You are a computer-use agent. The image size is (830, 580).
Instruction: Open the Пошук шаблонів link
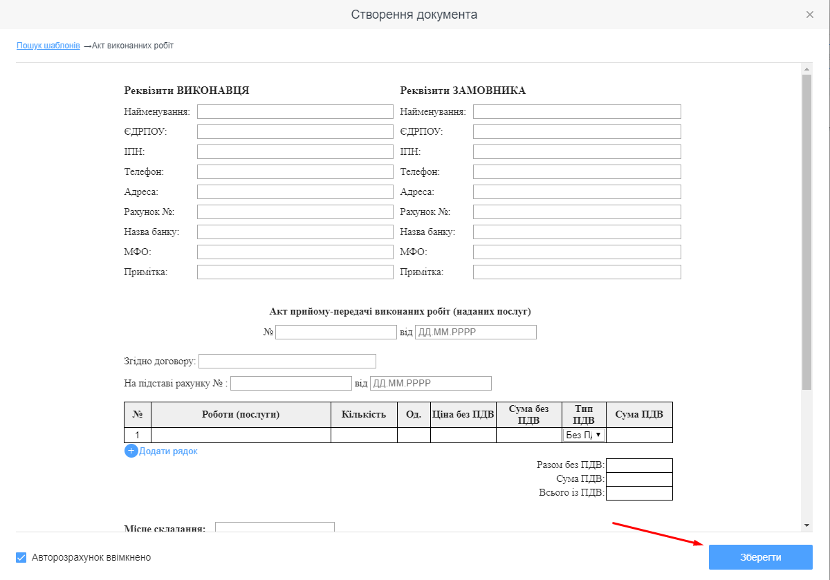coord(48,46)
